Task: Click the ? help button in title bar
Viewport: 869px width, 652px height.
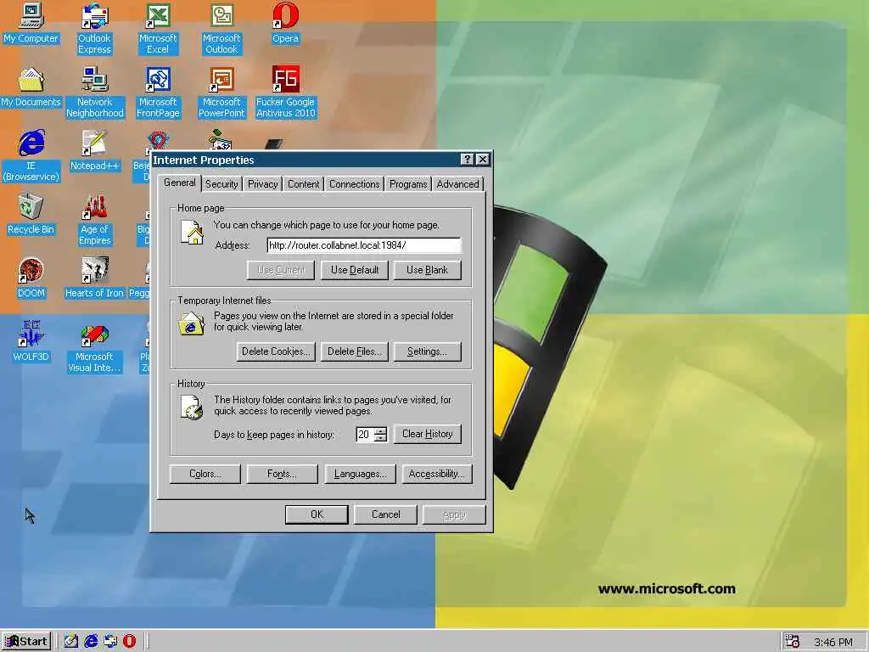Action: pyautogui.click(x=468, y=160)
